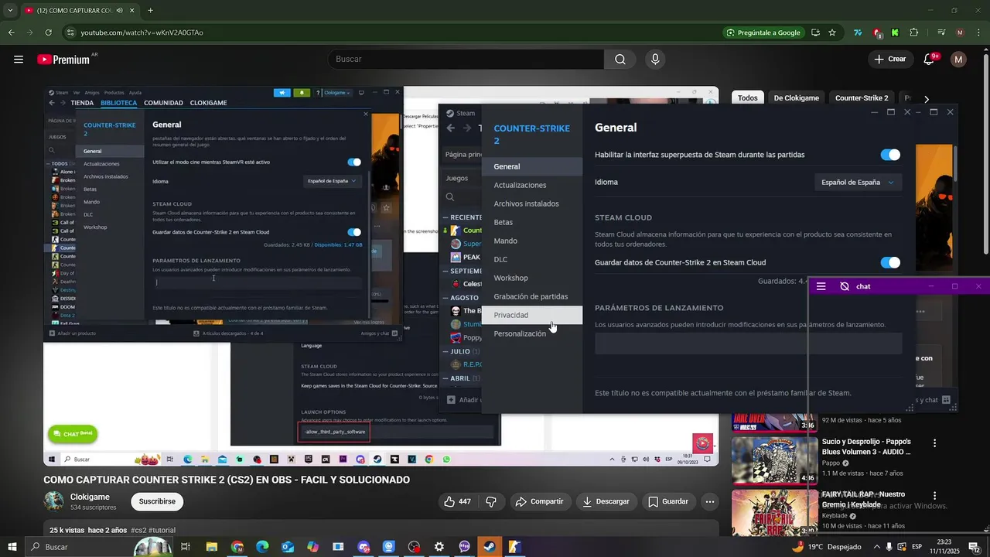
Task: Click the Compartir button
Action: [x=539, y=501]
